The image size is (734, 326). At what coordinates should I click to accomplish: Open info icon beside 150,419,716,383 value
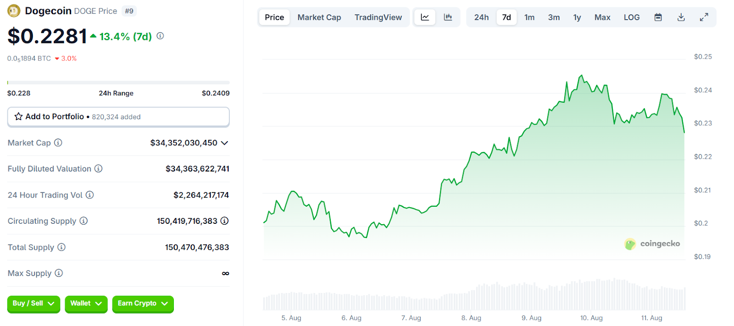pos(224,221)
